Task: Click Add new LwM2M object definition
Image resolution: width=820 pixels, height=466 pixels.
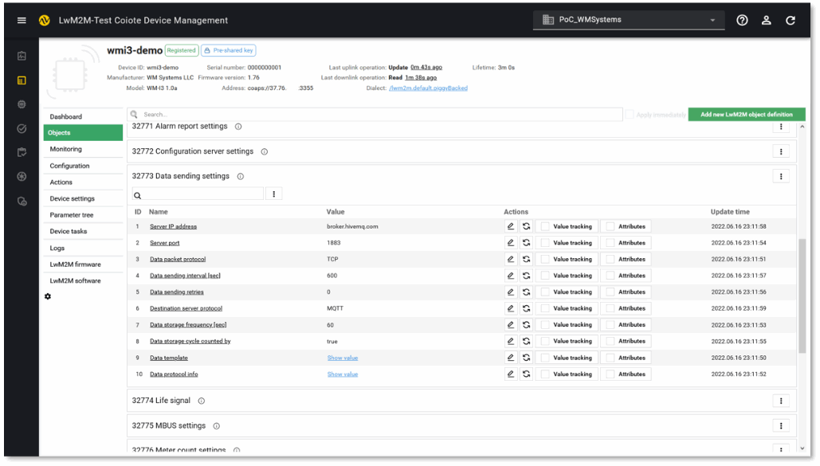Action: click(x=746, y=115)
